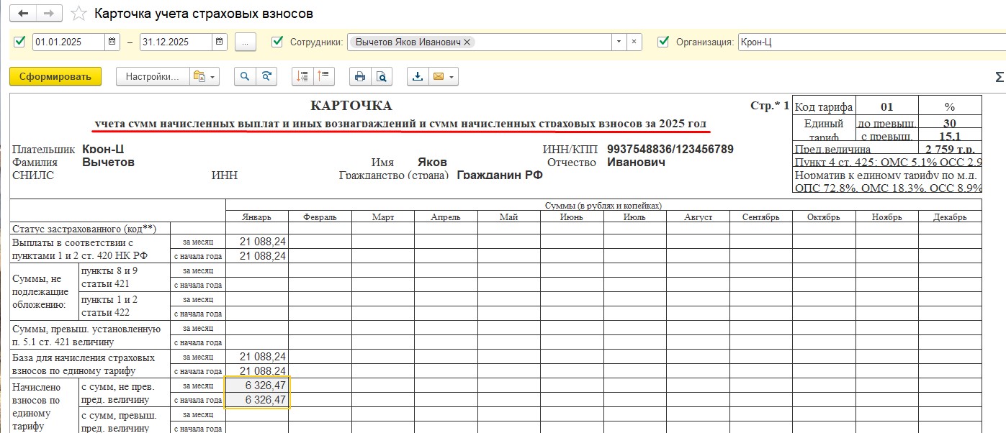1006x433 pixels.
Task: Remove the Вычетов Яков Иванович employee chip
Action: pos(467,42)
